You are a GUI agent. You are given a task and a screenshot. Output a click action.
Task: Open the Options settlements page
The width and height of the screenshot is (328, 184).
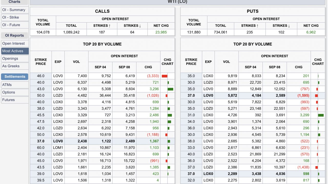point(9,92)
